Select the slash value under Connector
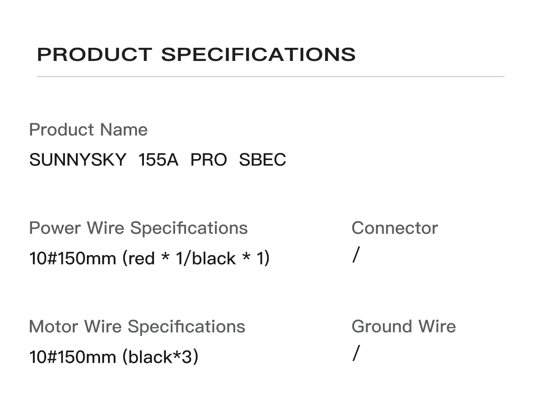Image resolution: width=545 pixels, height=396 pixels. (356, 255)
